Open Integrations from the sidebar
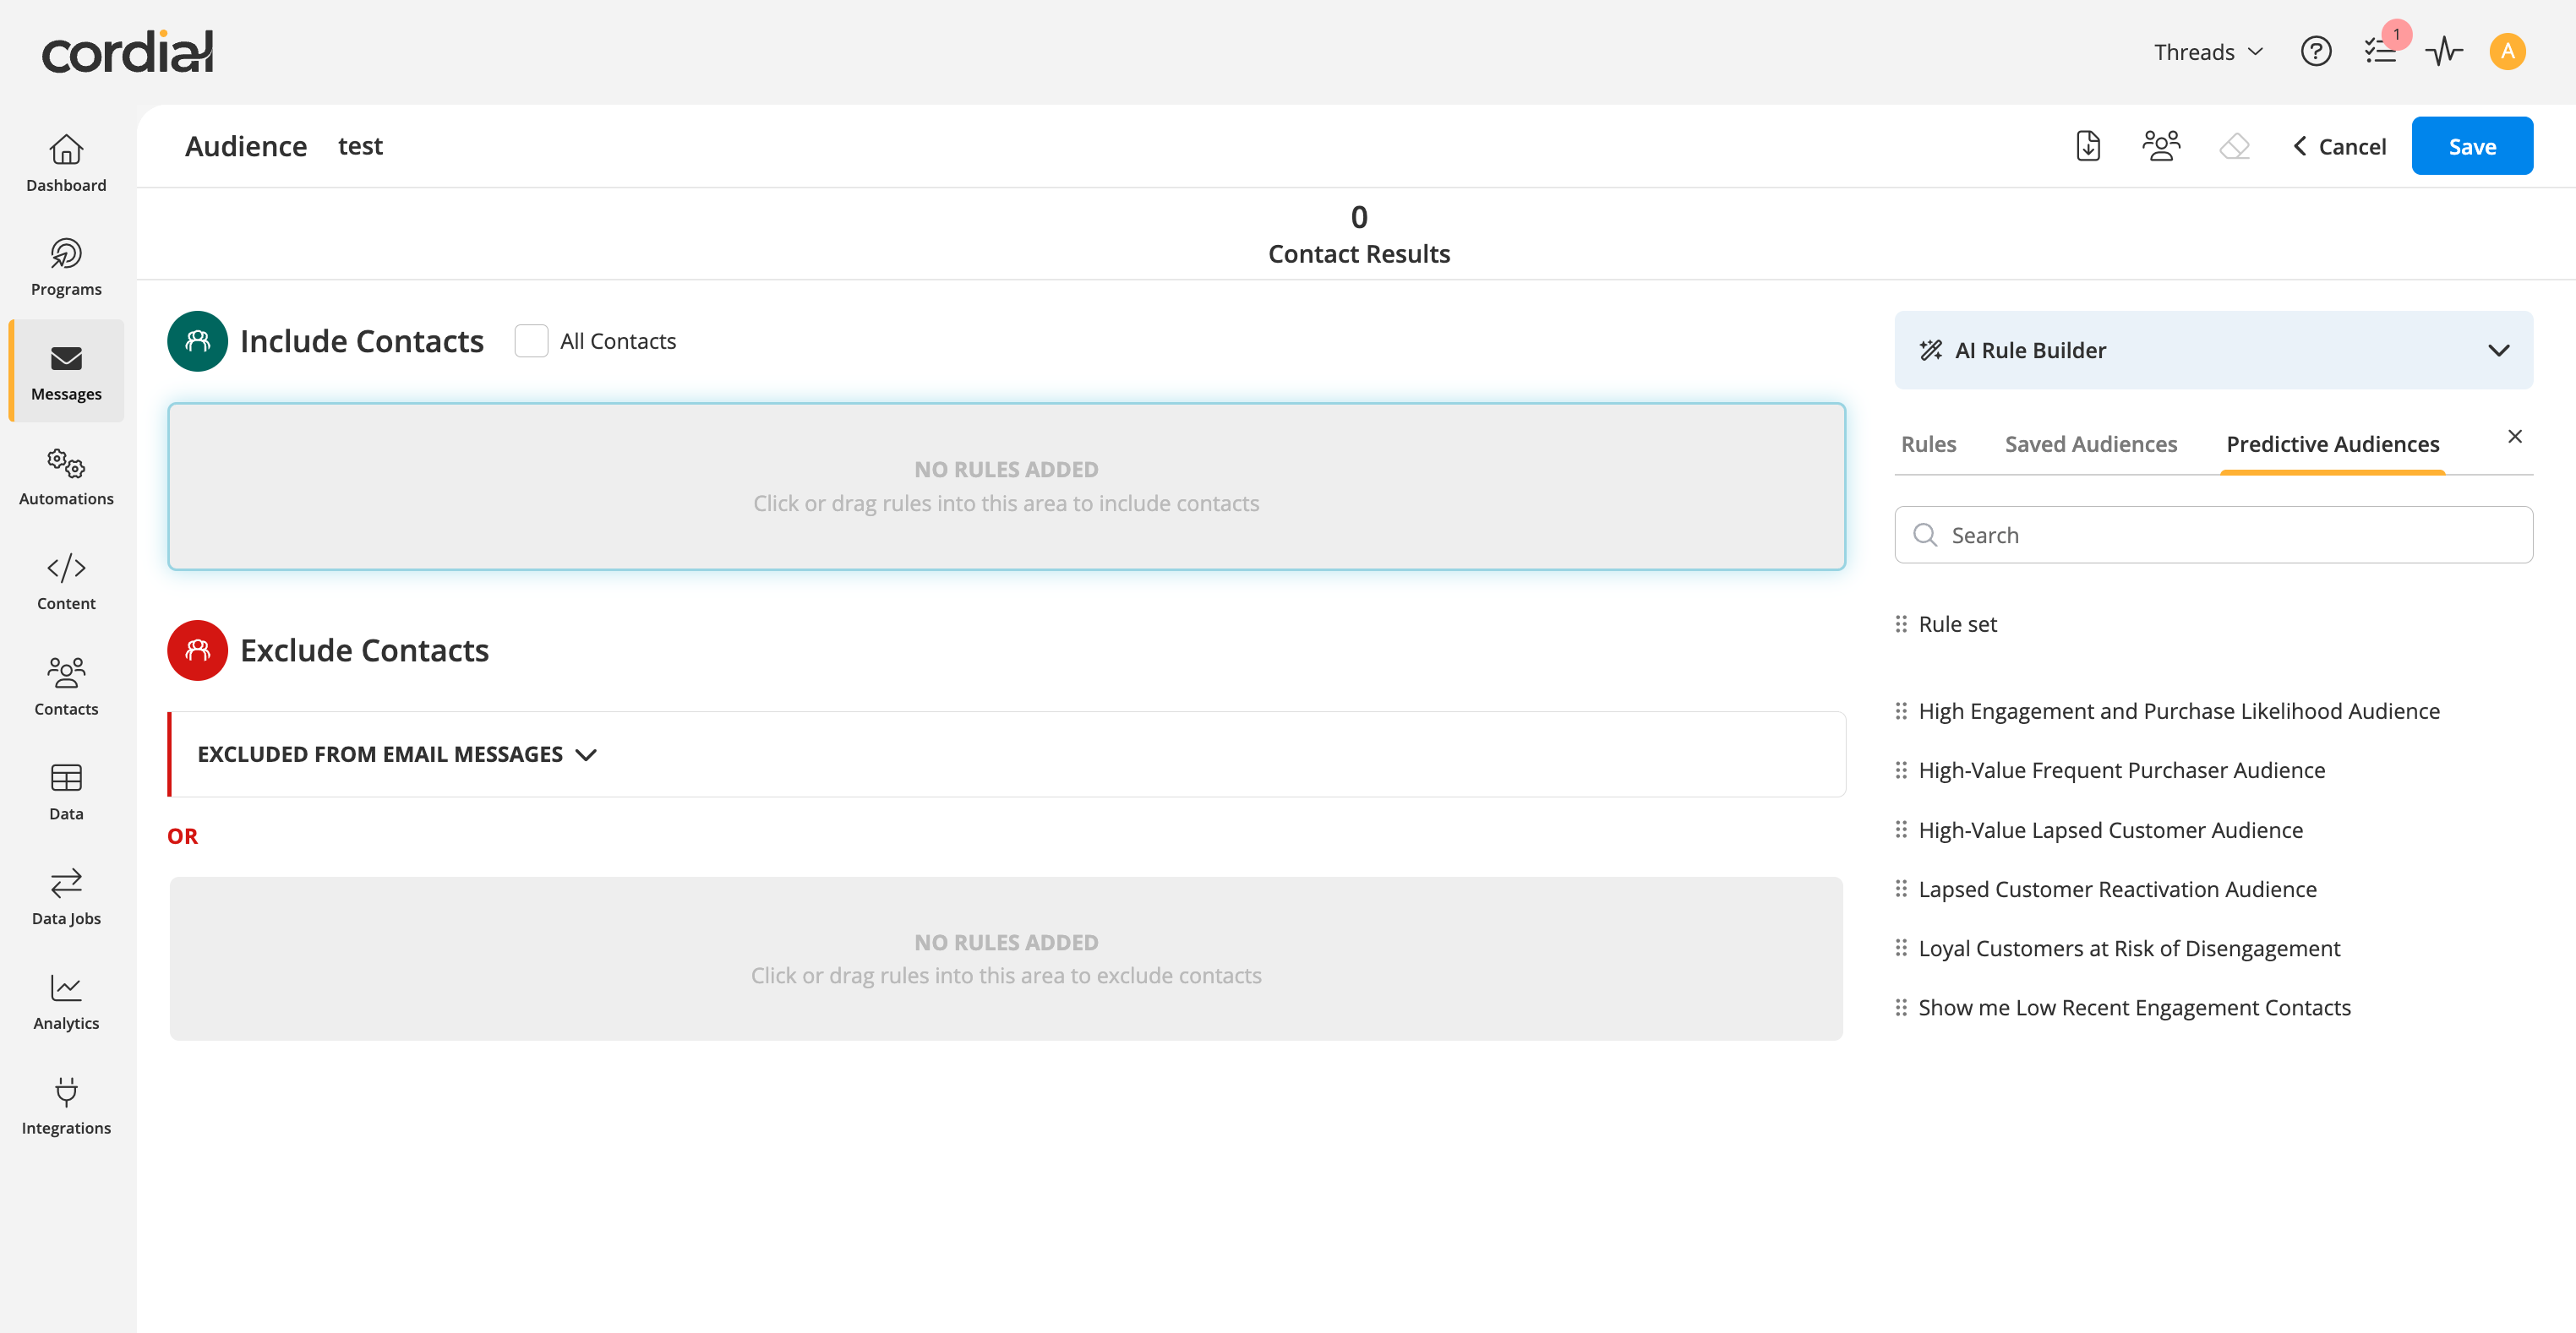 coord(66,1106)
